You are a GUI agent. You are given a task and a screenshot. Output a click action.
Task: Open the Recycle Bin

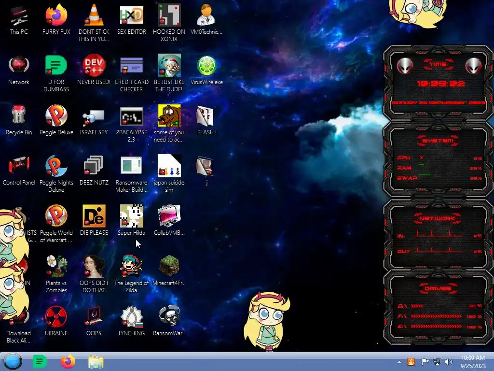click(18, 115)
